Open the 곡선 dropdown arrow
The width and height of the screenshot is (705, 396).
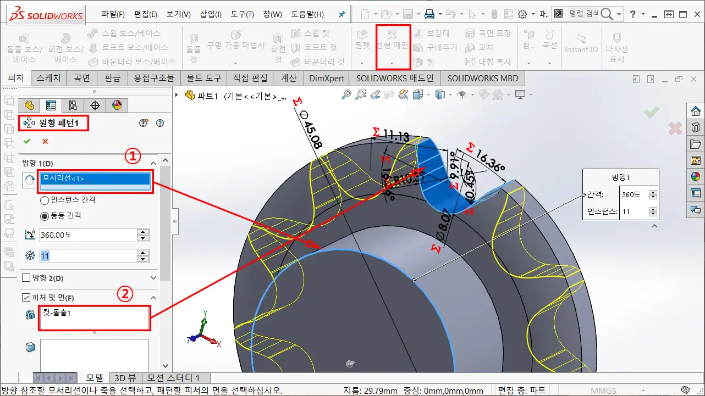pyautogui.click(x=549, y=63)
